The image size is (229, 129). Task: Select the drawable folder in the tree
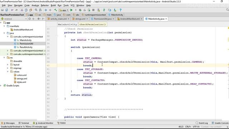[18, 61]
